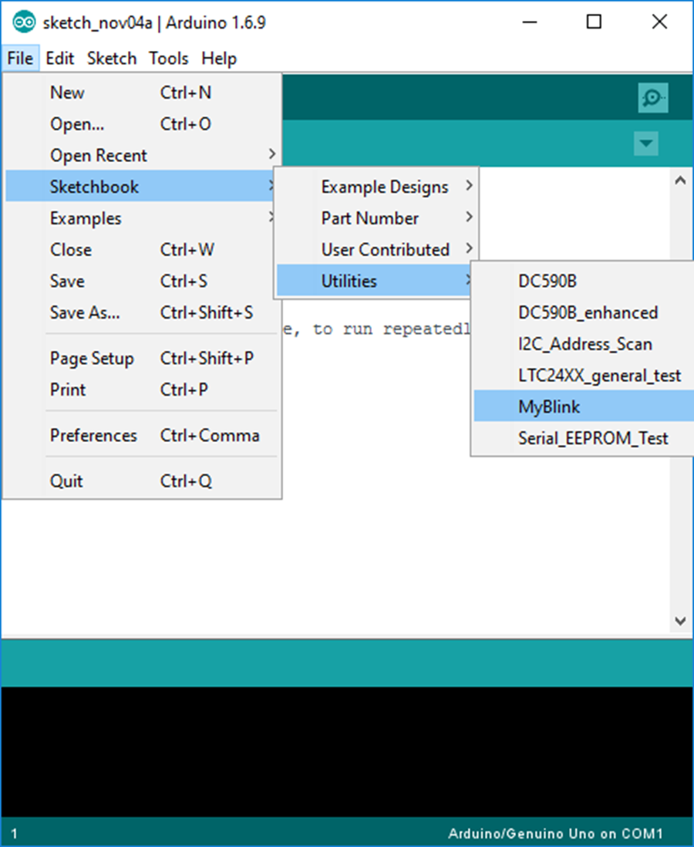Select Quit in the File menu

140,481
